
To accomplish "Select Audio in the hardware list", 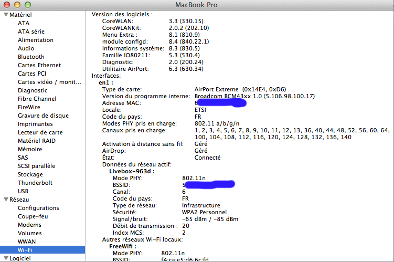I will click(x=26, y=48).
